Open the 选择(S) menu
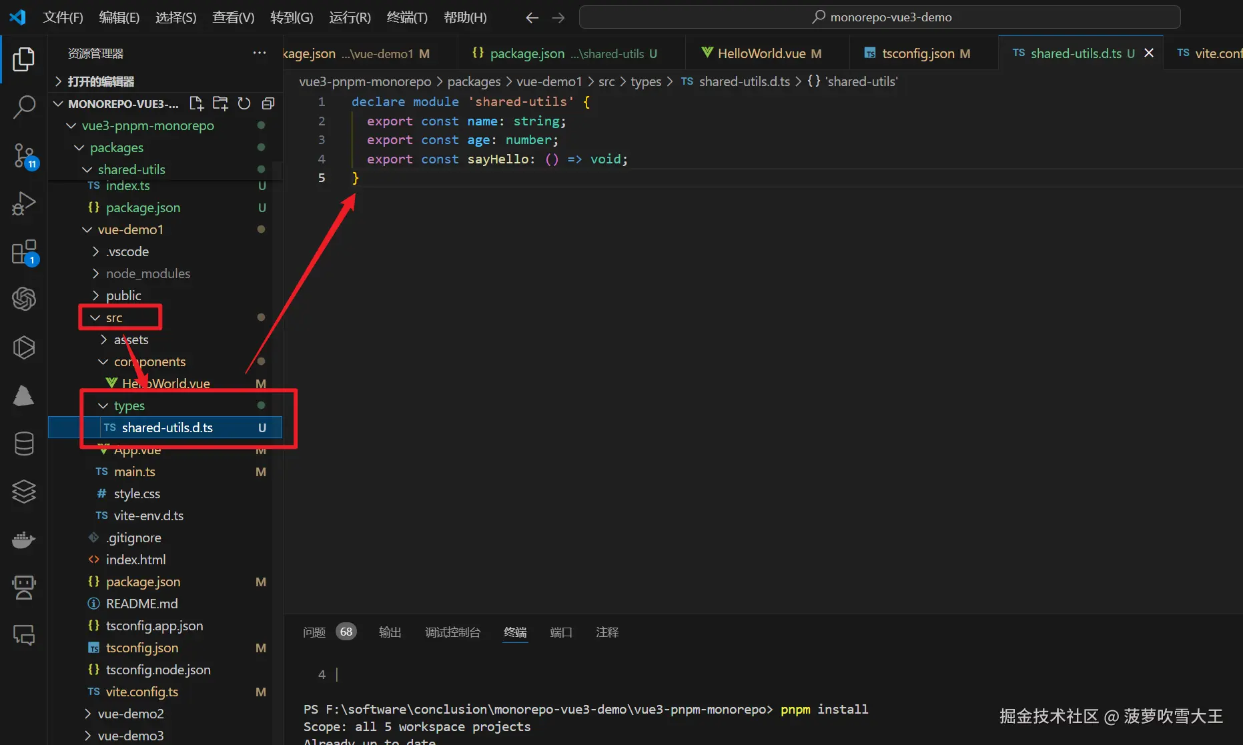Screen dimensions: 1243x745 pyautogui.click(x=176, y=17)
